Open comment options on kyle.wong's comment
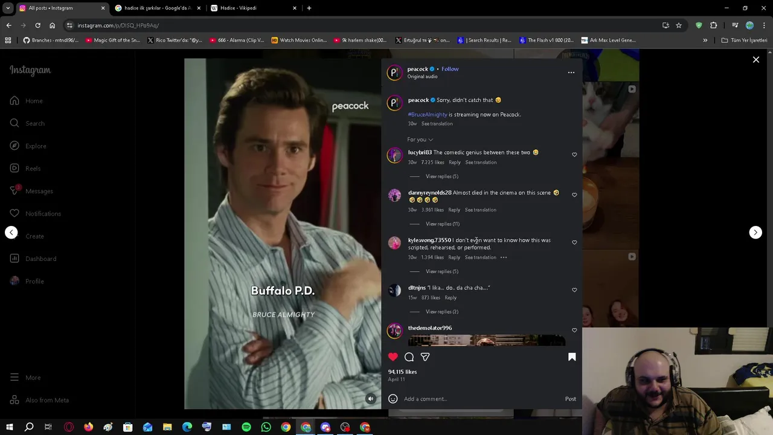Viewport: 773px width, 435px height. (x=504, y=257)
